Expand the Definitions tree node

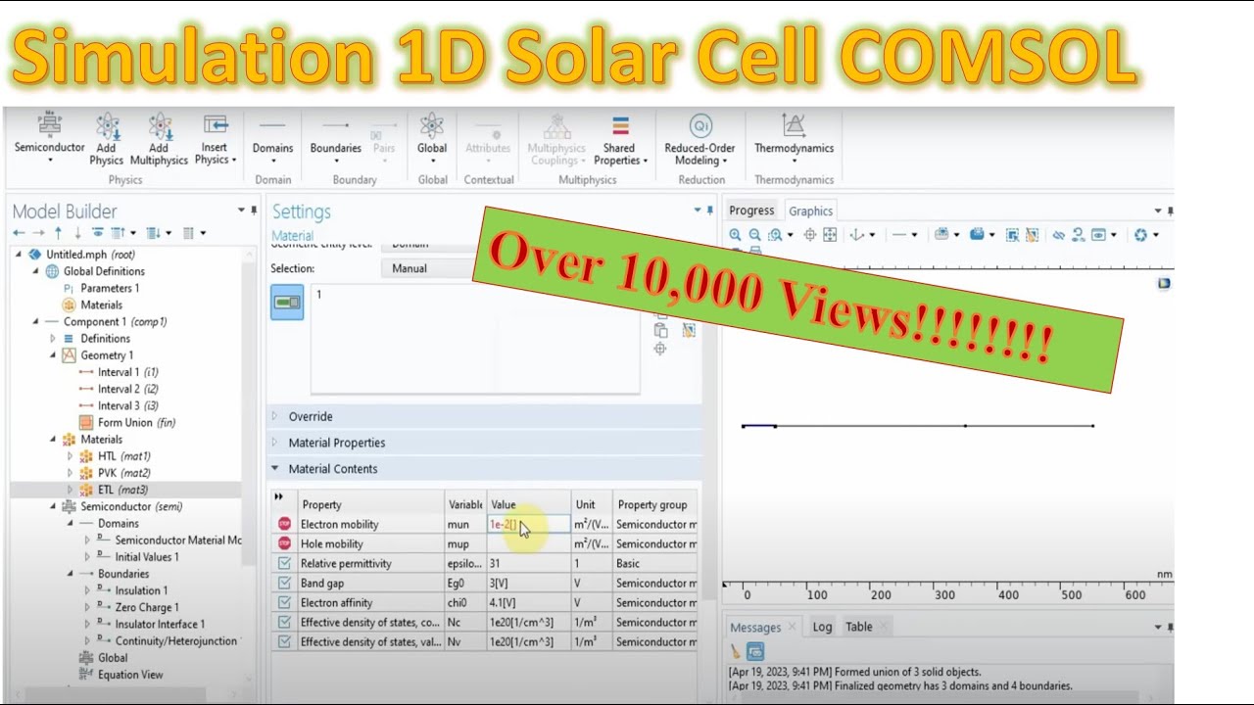(x=53, y=339)
